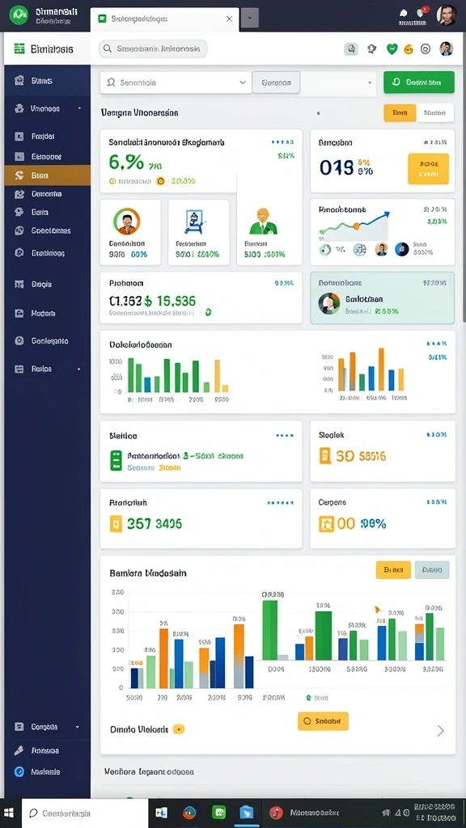Toggle the gray button beside the yellow chart button

coord(432,570)
